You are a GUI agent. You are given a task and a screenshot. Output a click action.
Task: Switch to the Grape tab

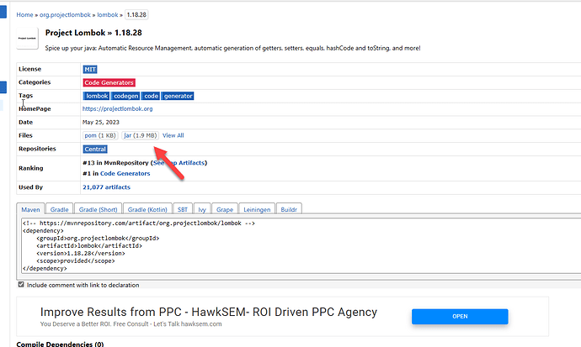coord(225,209)
